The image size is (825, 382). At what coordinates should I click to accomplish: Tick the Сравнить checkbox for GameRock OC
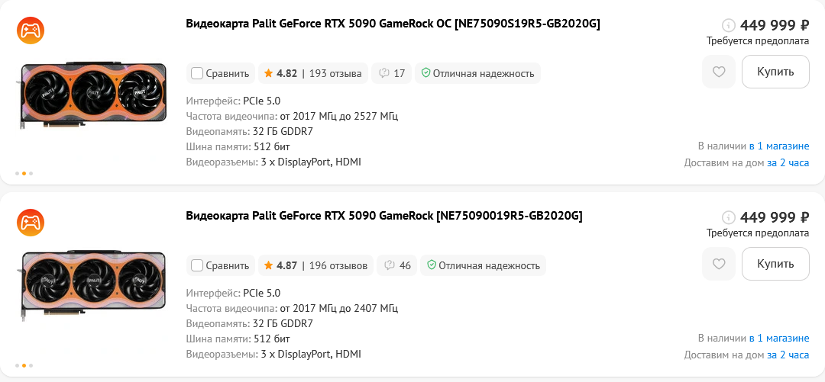pos(197,73)
